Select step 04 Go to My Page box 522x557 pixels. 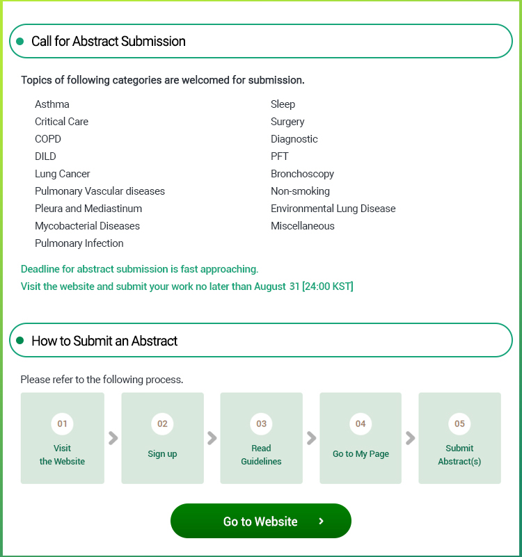pos(361,438)
